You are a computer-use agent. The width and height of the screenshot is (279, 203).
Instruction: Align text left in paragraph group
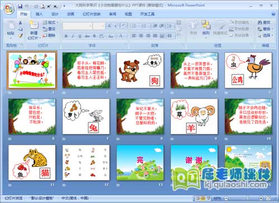point(134,35)
